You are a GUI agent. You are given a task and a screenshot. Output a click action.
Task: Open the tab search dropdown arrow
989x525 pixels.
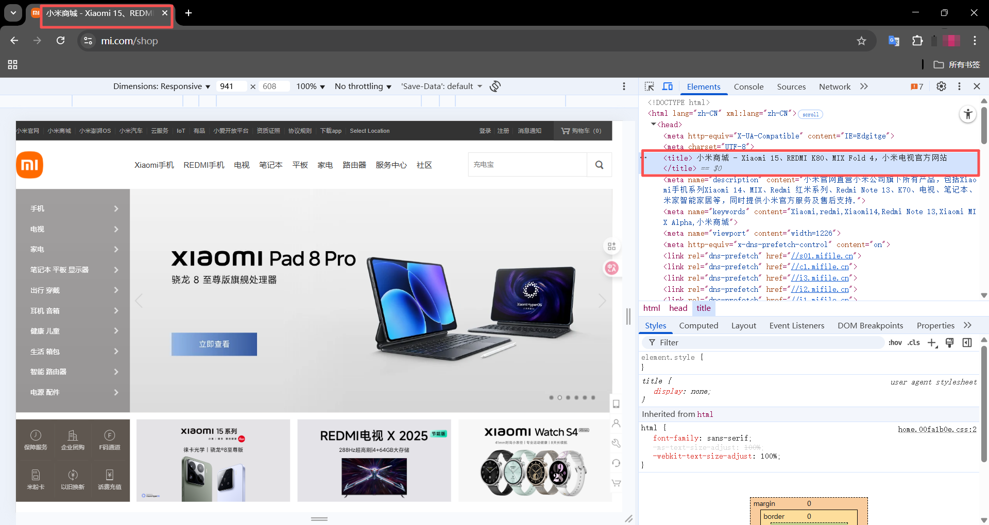[13, 13]
